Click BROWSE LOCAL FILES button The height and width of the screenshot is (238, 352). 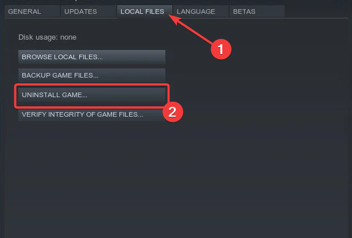click(92, 57)
